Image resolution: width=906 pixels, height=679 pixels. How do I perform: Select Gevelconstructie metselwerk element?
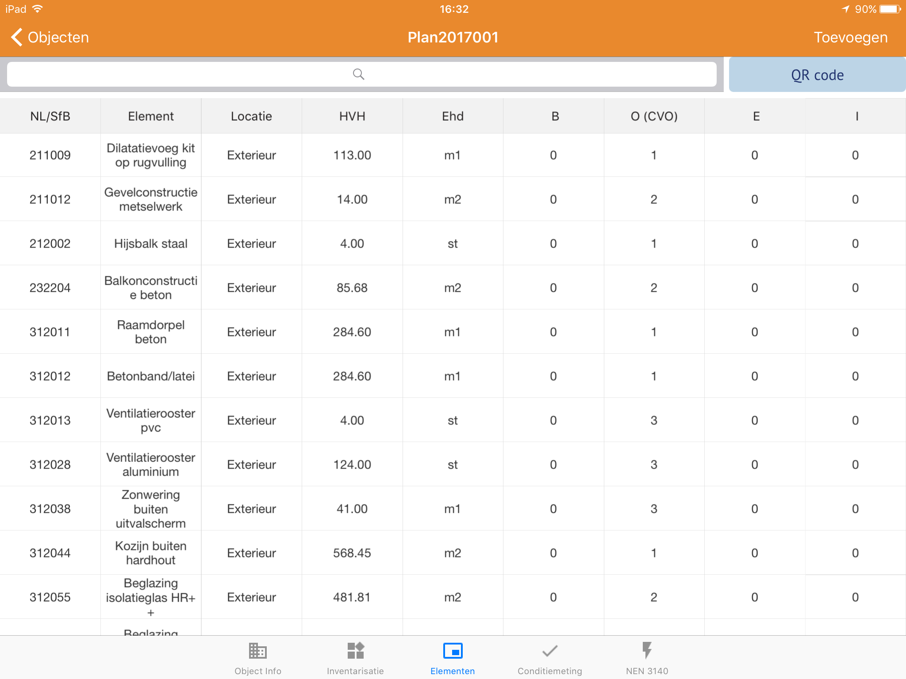coord(151,199)
